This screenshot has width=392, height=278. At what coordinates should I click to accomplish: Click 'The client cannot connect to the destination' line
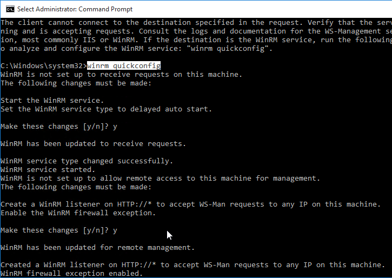tap(196, 23)
